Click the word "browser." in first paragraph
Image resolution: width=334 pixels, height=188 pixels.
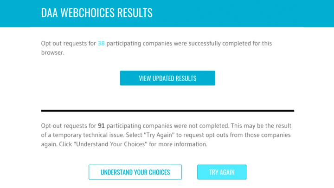point(52,53)
